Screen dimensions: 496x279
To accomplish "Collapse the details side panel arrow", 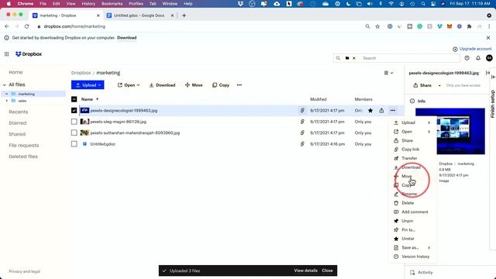I will (x=487, y=73).
